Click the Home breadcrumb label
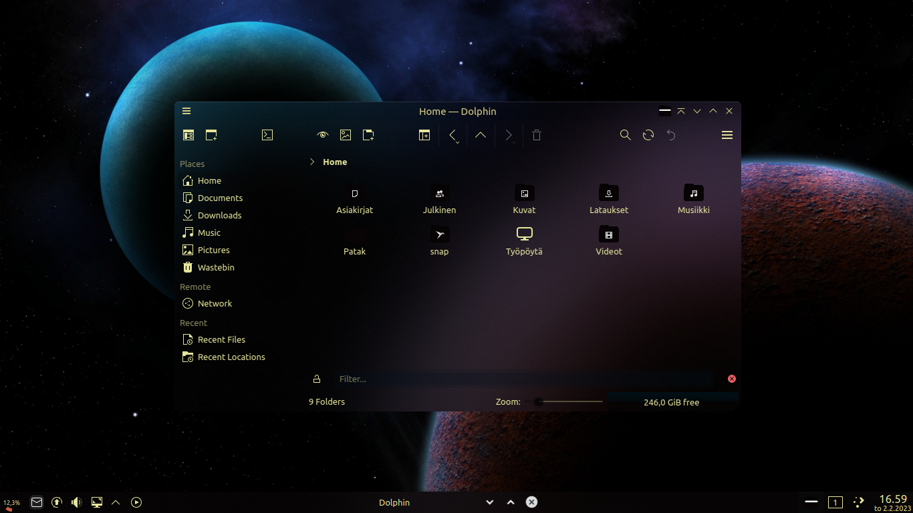The height and width of the screenshot is (513, 913). pyautogui.click(x=335, y=162)
